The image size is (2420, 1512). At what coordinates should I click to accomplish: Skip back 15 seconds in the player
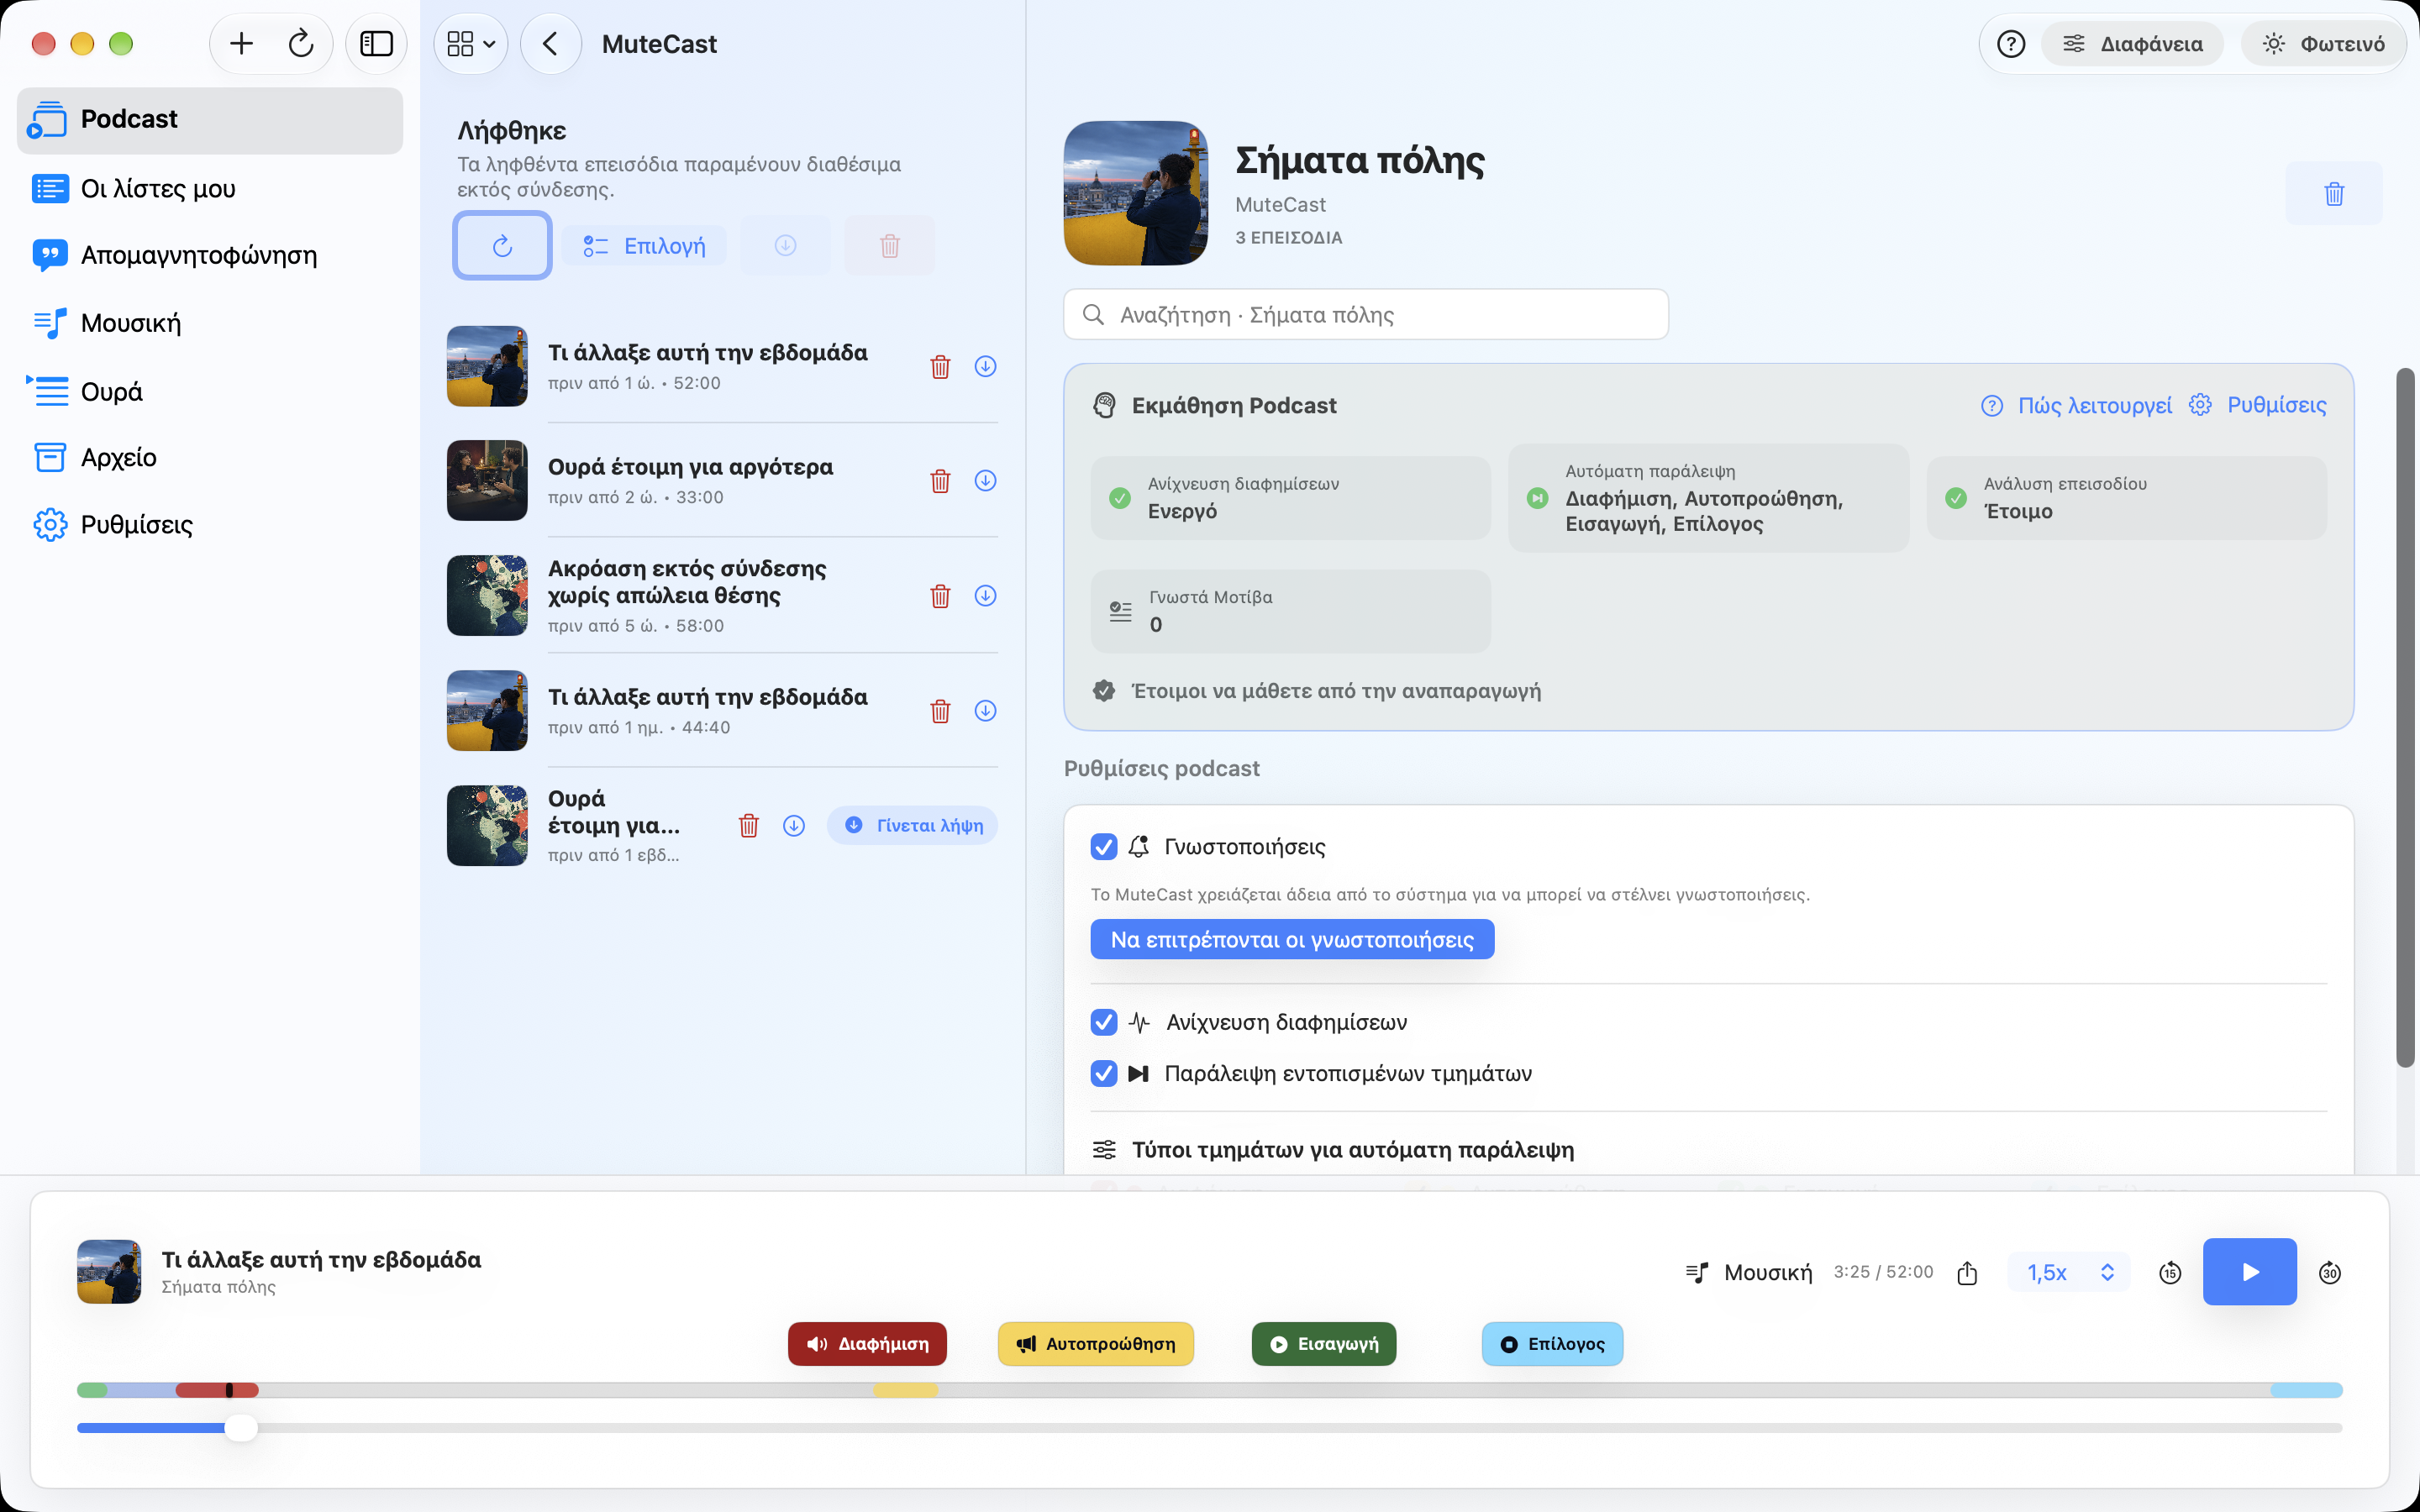tap(2169, 1272)
